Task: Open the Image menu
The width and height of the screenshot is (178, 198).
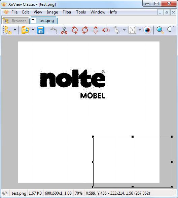Action: point(52,12)
